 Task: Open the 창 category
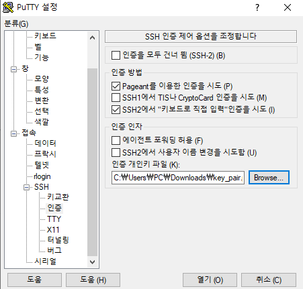[25, 68]
